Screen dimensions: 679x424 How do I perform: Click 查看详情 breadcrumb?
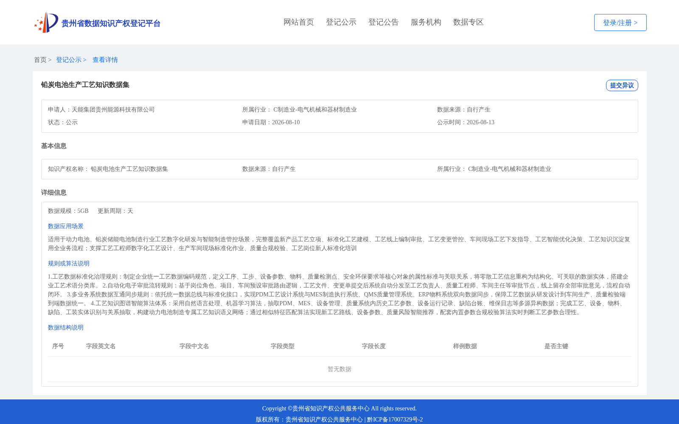tap(105, 60)
